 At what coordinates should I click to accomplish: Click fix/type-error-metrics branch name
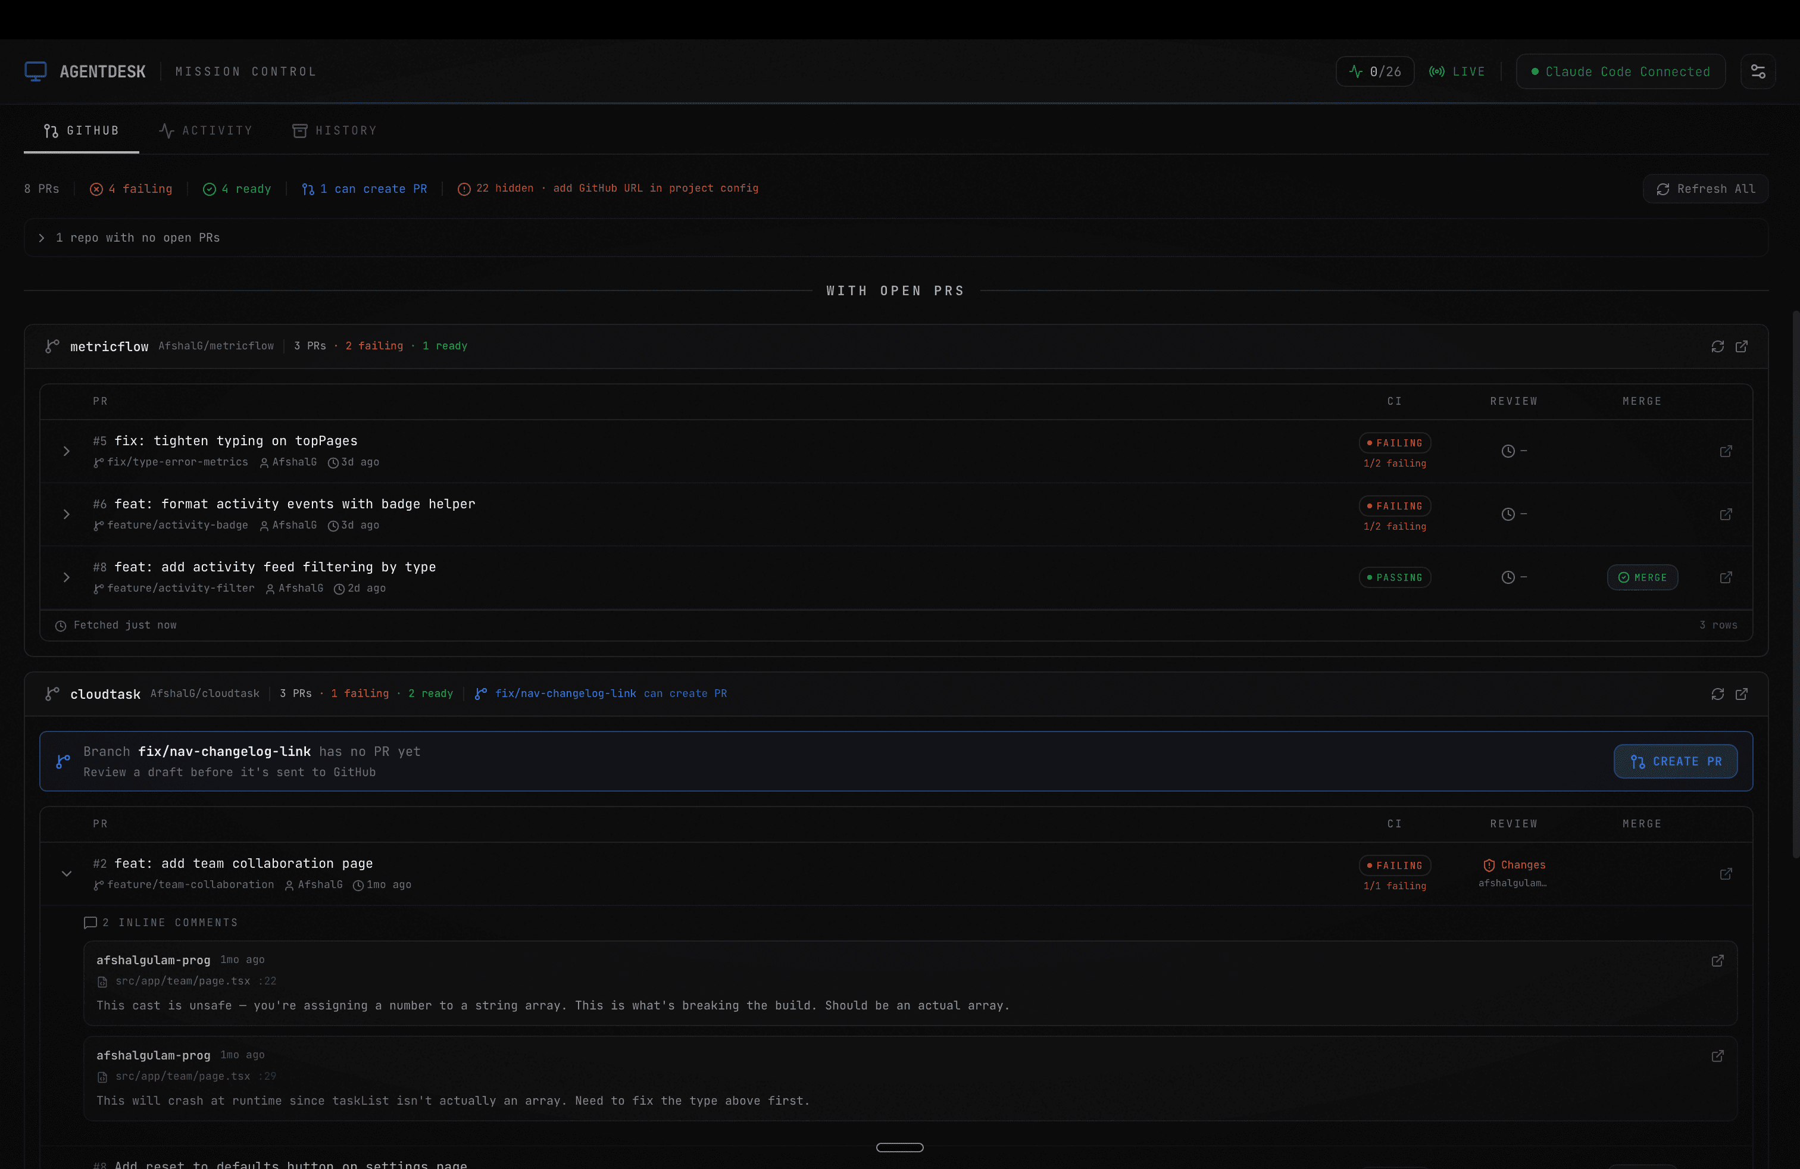177,462
